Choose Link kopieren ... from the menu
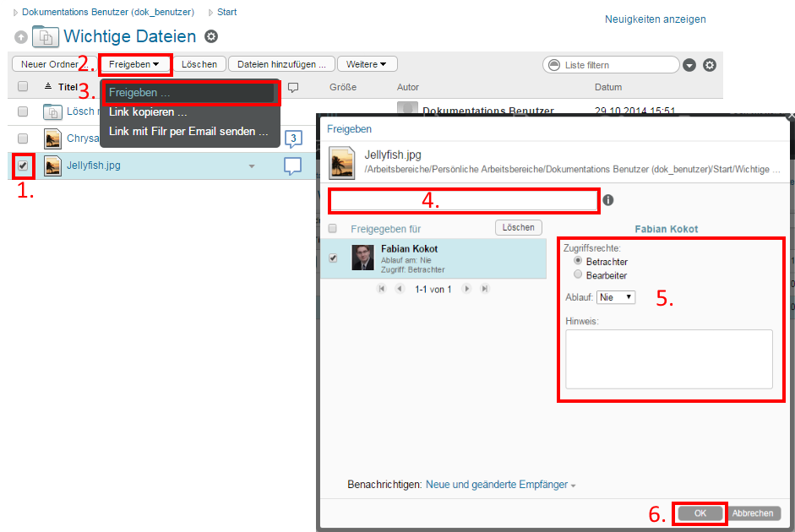This screenshot has width=795, height=532. (148, 112)
